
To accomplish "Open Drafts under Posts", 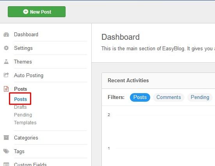I will click(x=20, y=107).
